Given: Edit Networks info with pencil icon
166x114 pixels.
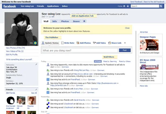Looking at the screenshot, I should coord(36,64).
